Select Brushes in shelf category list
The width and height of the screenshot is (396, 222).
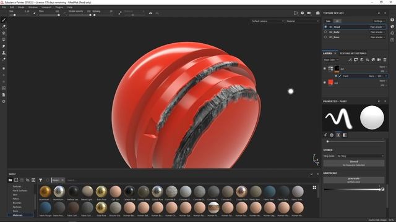coord(17,203)
